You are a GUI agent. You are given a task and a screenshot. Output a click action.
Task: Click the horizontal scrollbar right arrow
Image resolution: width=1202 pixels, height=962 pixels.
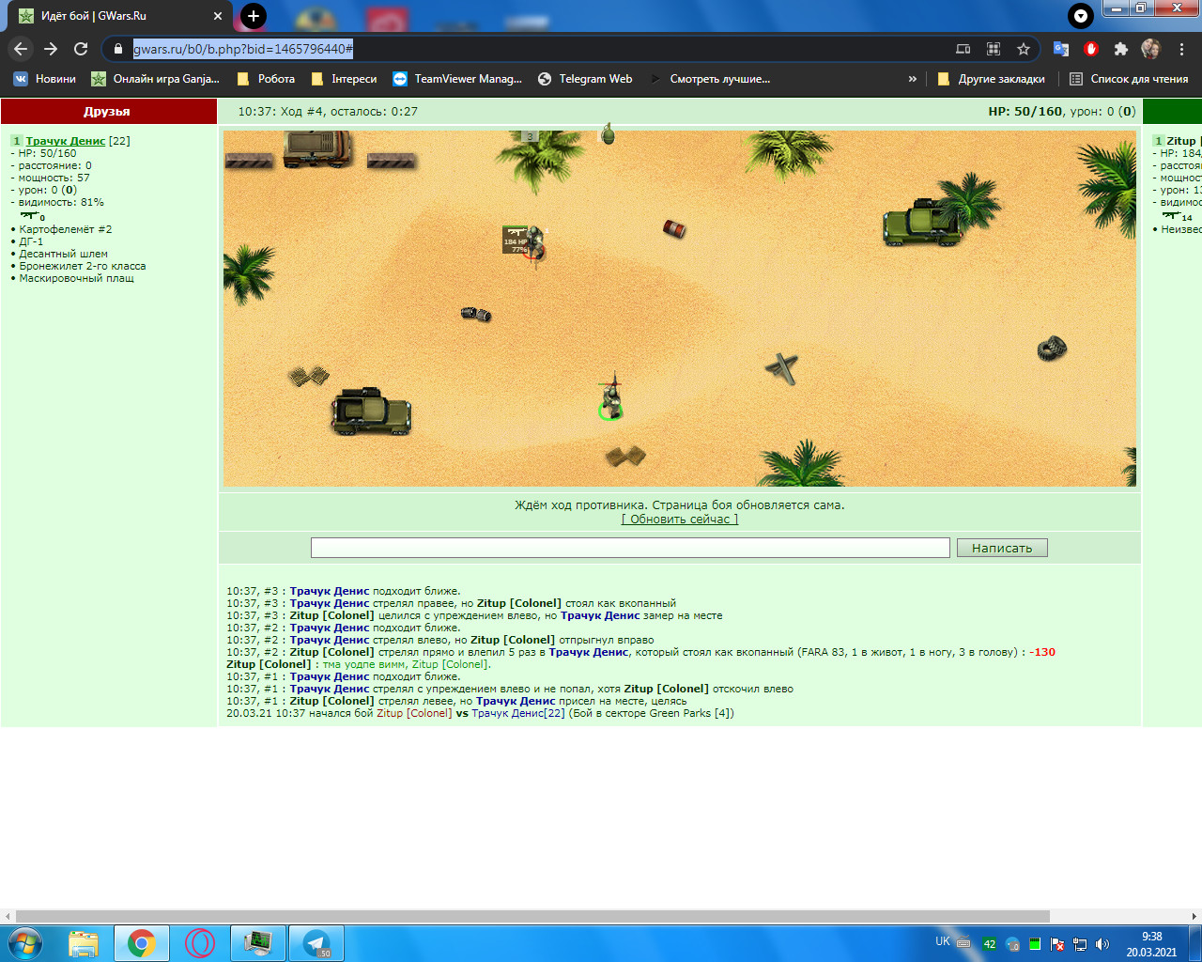[x=1194, y=916]
